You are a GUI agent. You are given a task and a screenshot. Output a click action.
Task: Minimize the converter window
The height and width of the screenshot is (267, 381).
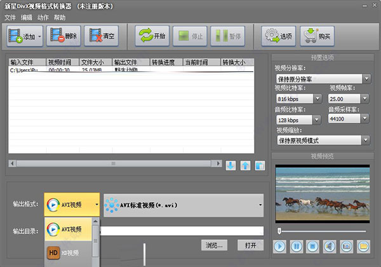(x=364, y=6)
